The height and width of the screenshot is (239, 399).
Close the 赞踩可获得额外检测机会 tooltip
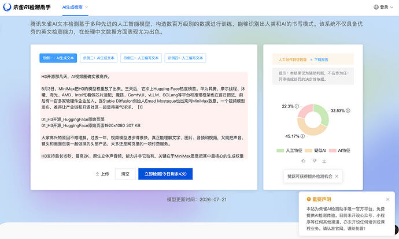tap(337, 176)
